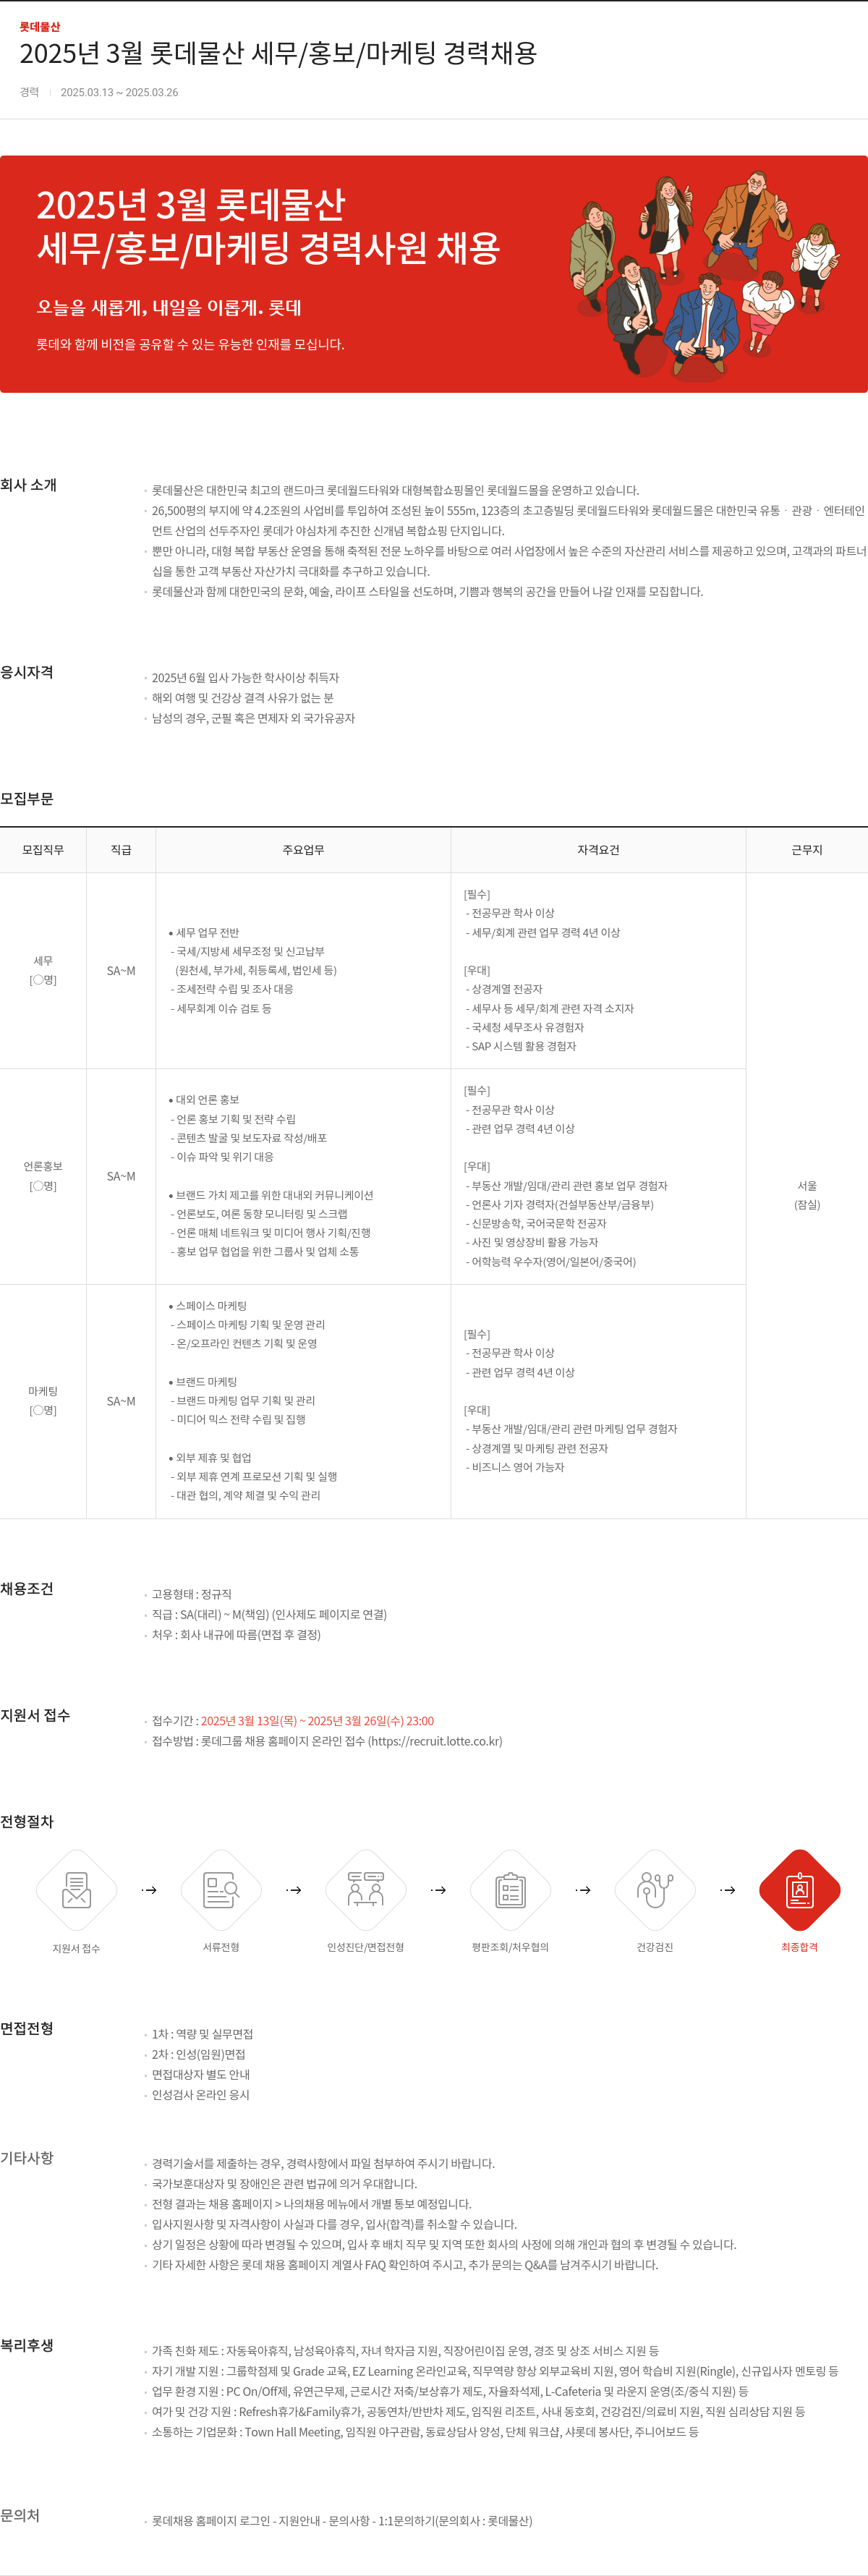Click the 서류전형 document search icon
Viewport: 868px width, 2576px height.
tap(221, 1890)
